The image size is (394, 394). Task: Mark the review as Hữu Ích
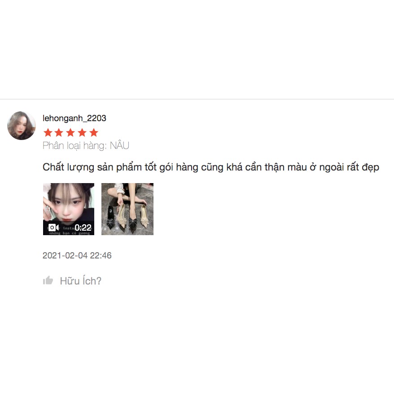80,280
